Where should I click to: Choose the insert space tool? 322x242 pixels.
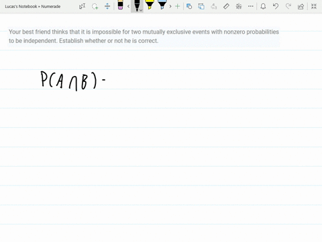tap(107, 6)
